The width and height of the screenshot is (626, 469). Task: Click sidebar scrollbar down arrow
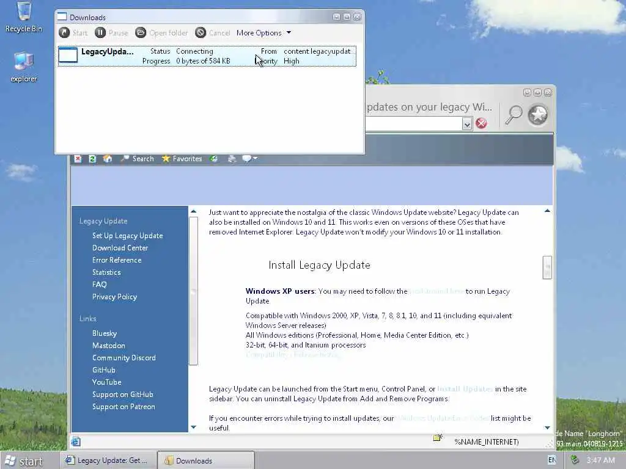point(193,427)
